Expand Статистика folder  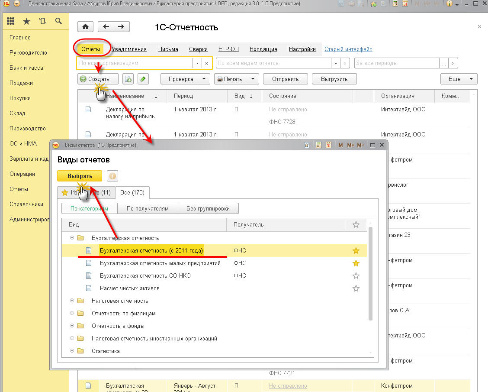[x=72, y=351]
